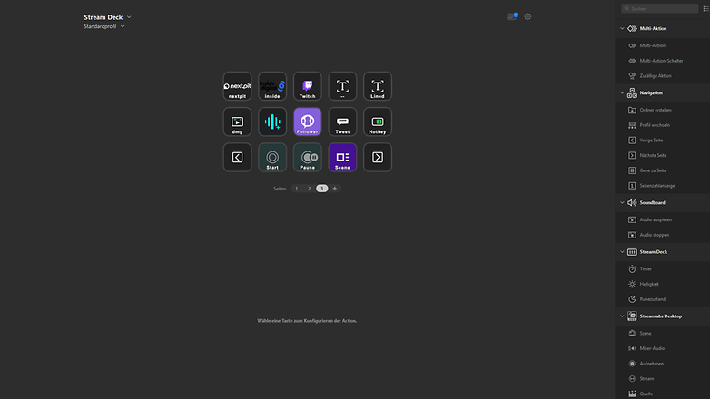Viewport: 710px width, 399px height.
Task: Switch to page 3
Action: (322, 189)
